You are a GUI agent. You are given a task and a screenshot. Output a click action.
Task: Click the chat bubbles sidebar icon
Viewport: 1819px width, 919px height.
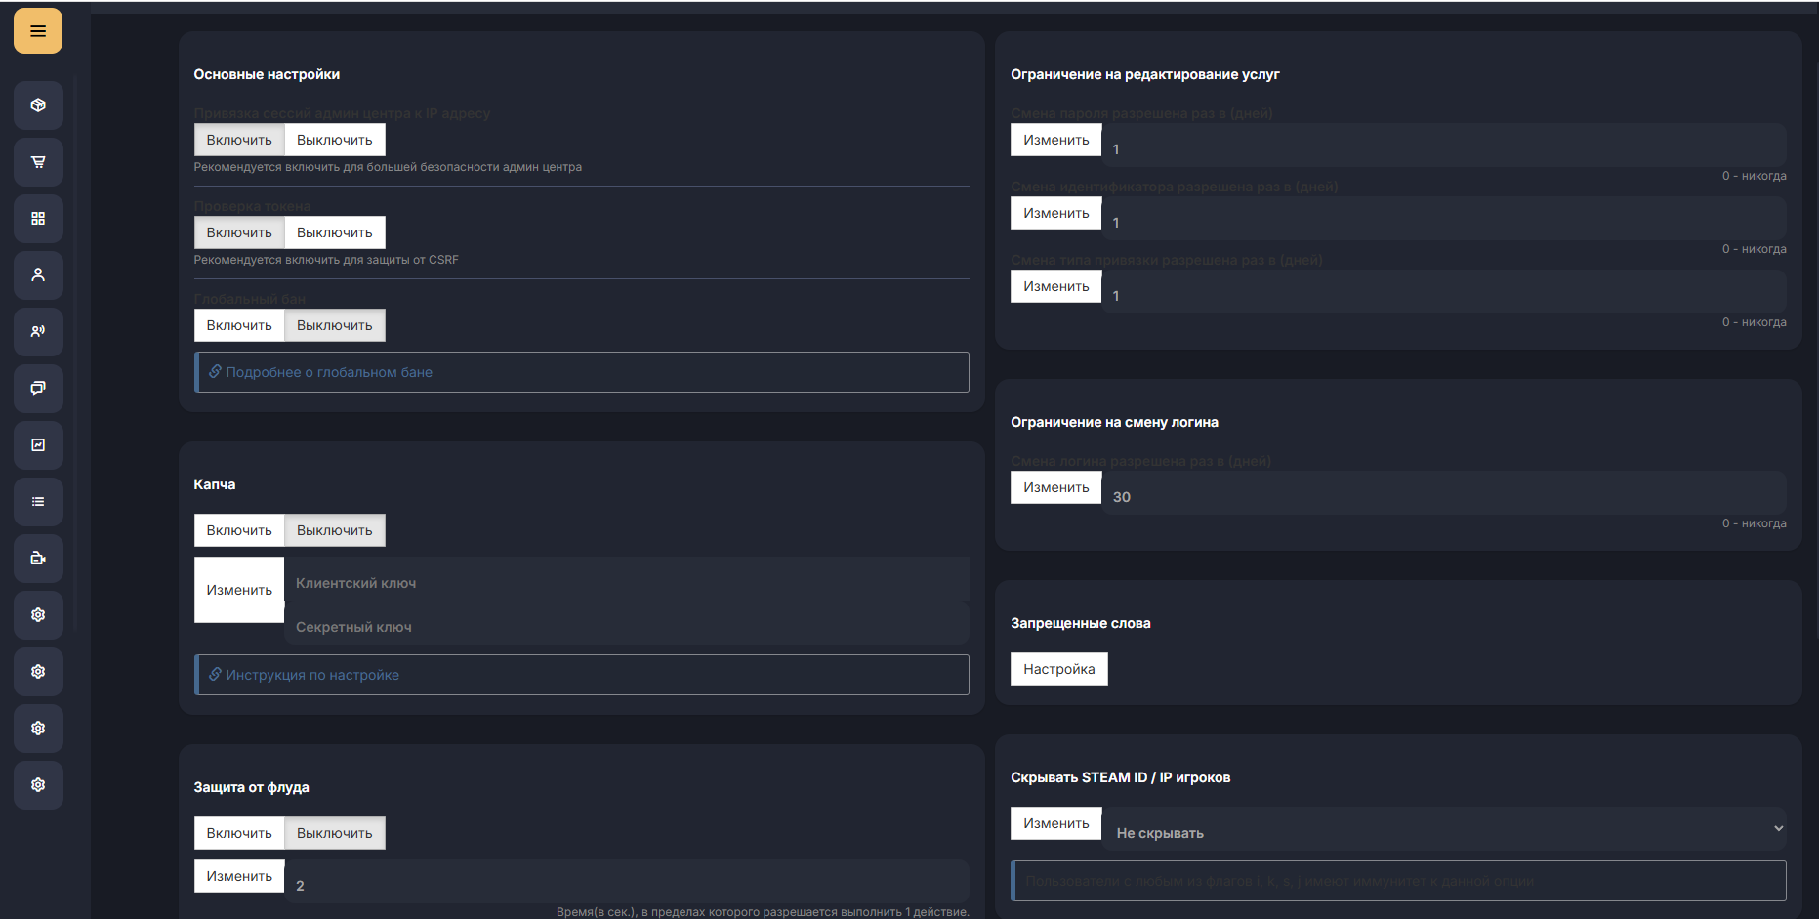pos(38,389)
